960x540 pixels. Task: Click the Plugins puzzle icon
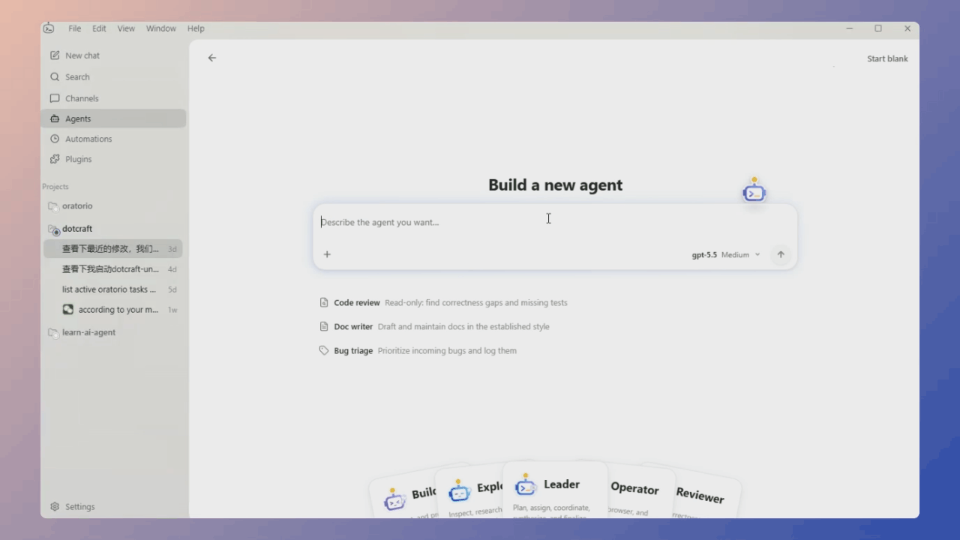click(54, 159)
